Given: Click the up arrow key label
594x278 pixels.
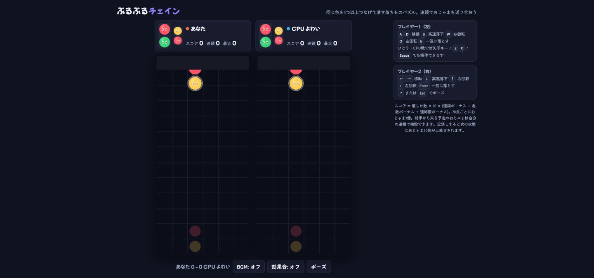Looking at the screenshot, I should coord(453,79).
